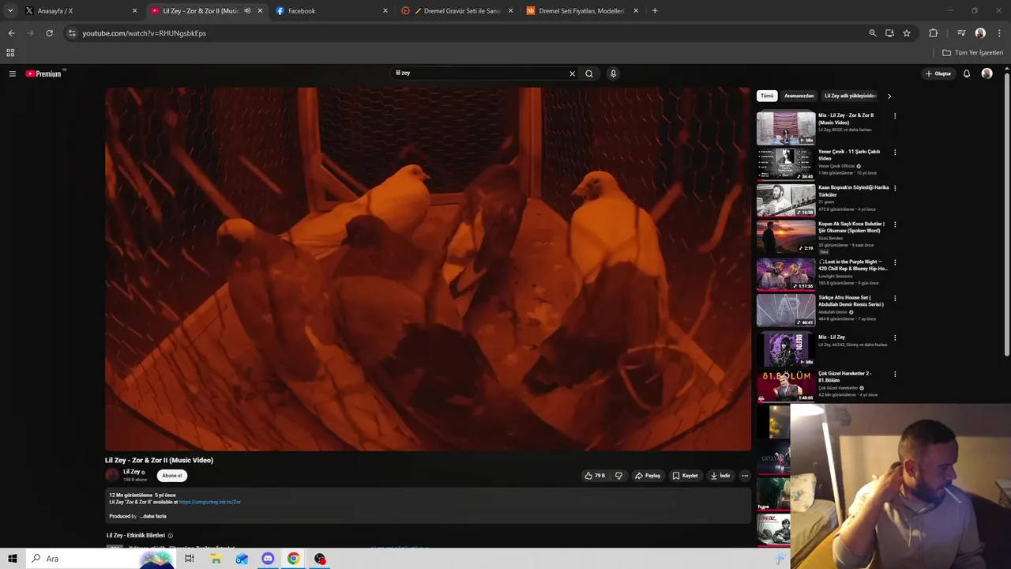Viewport: 1011px width, 569px height.
Task: Mute the Lil Zey tab audio icon
Action: [x=247, y=11]
